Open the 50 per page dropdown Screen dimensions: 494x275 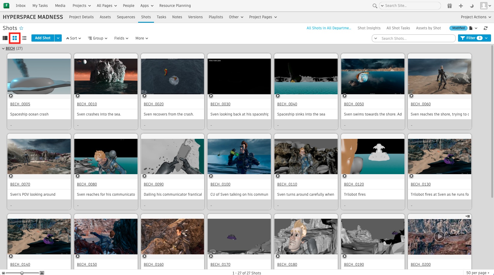(478, 273)
